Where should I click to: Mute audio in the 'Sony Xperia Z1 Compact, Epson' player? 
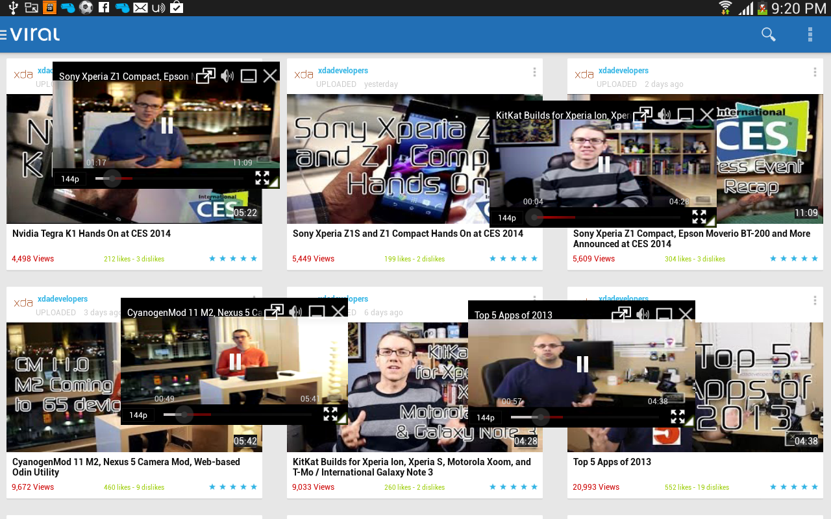[227, 76]
